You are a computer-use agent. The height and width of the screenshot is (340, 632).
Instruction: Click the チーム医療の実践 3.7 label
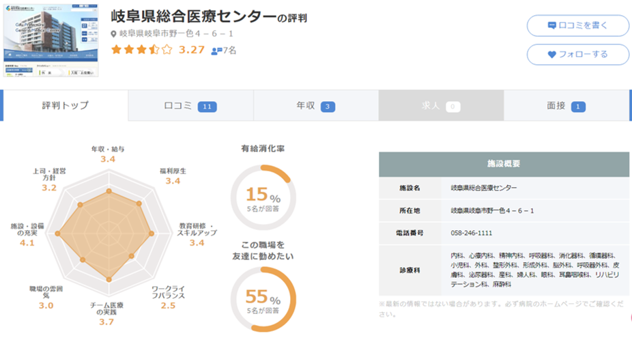tap(106, 314)
